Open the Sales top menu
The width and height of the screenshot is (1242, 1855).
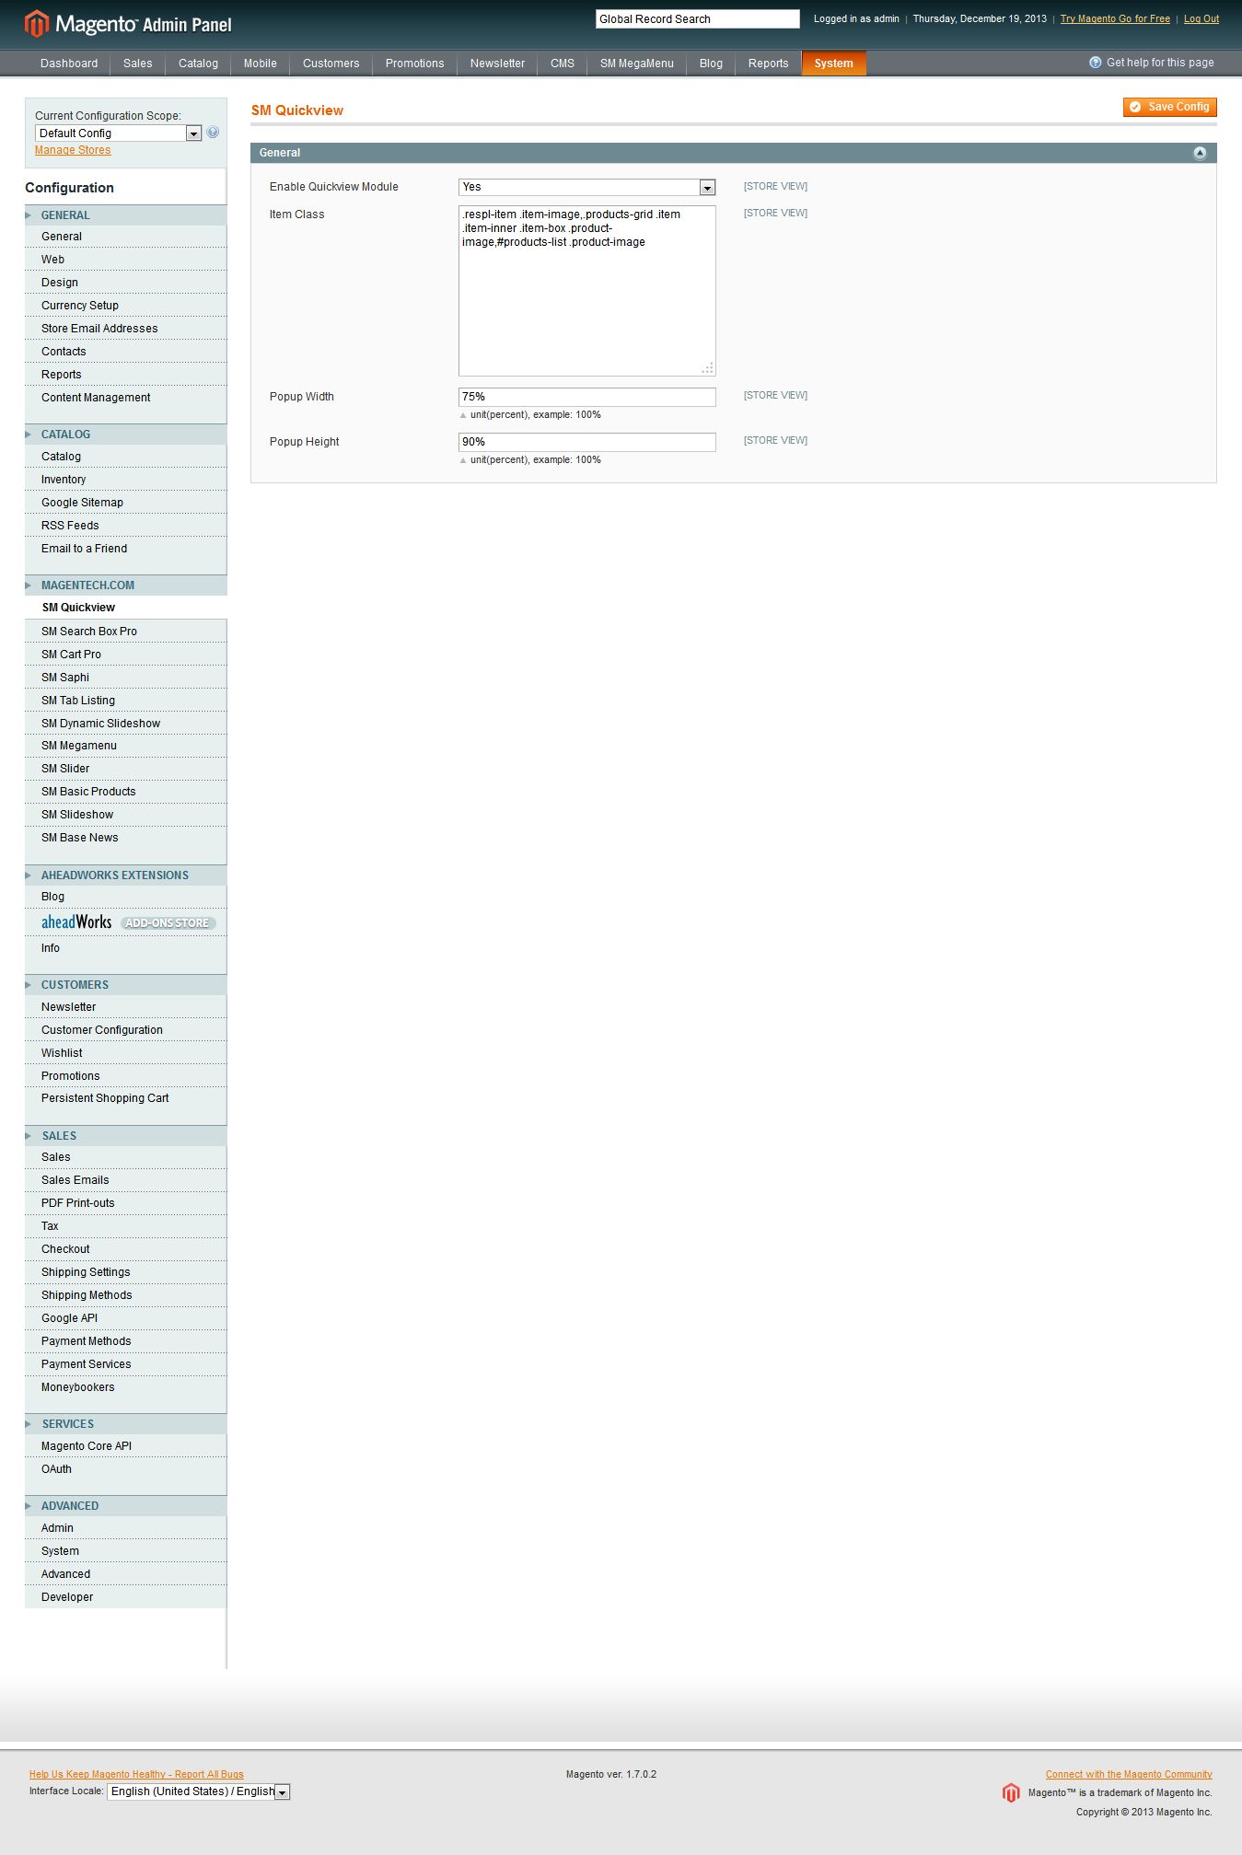coord(138,64)
